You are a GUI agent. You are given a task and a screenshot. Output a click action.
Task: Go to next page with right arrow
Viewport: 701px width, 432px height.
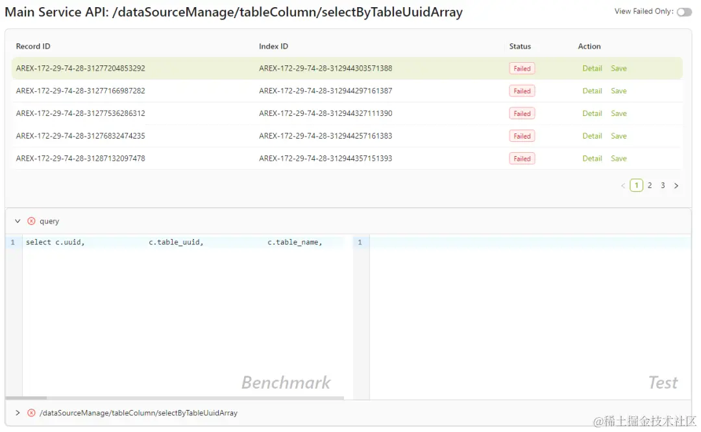tap(676, 186)
